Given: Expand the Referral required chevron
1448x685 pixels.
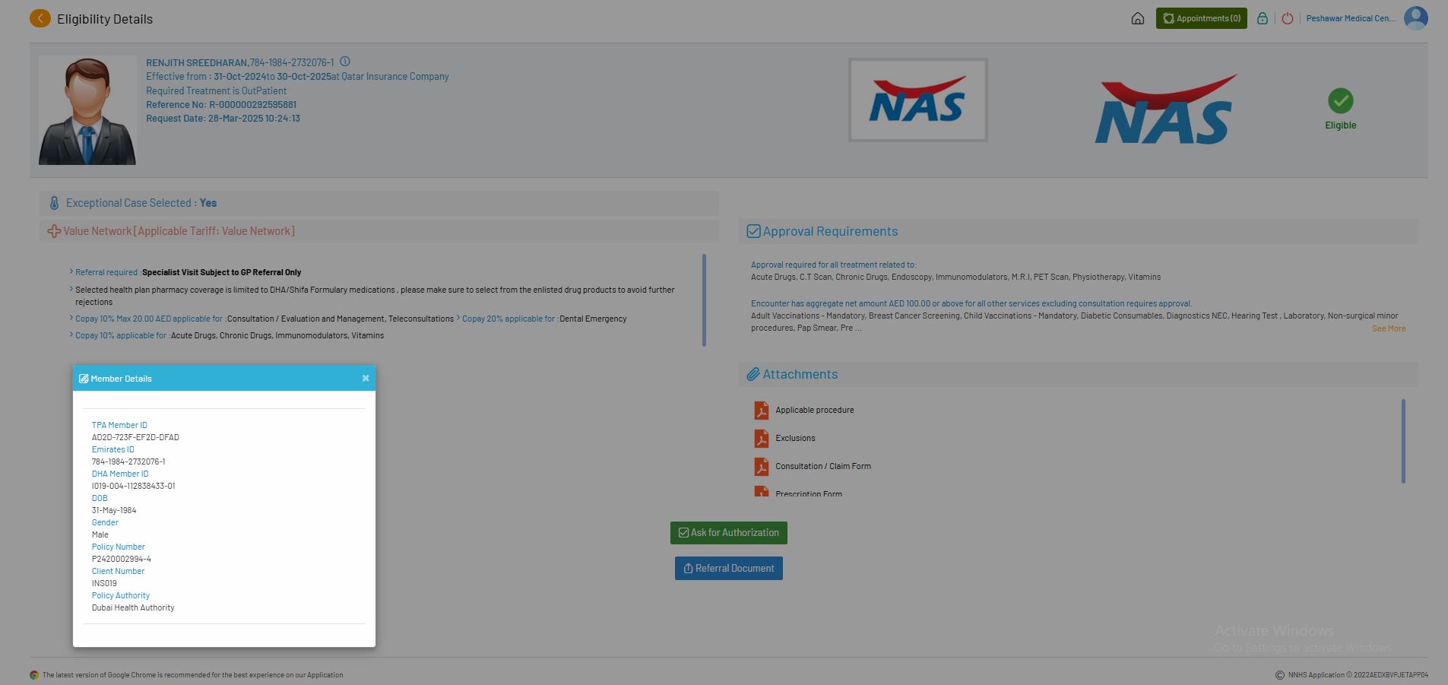Looking at the screenshot, I should point(71,271).
